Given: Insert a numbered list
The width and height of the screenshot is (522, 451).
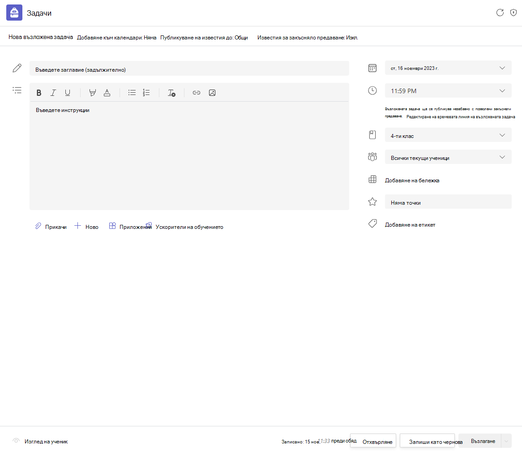Looking at the screenshot, I should coord(146,93).
